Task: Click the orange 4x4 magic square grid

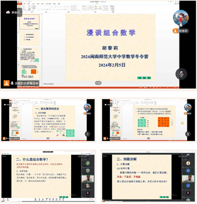Action: click(x=163, y=122)
